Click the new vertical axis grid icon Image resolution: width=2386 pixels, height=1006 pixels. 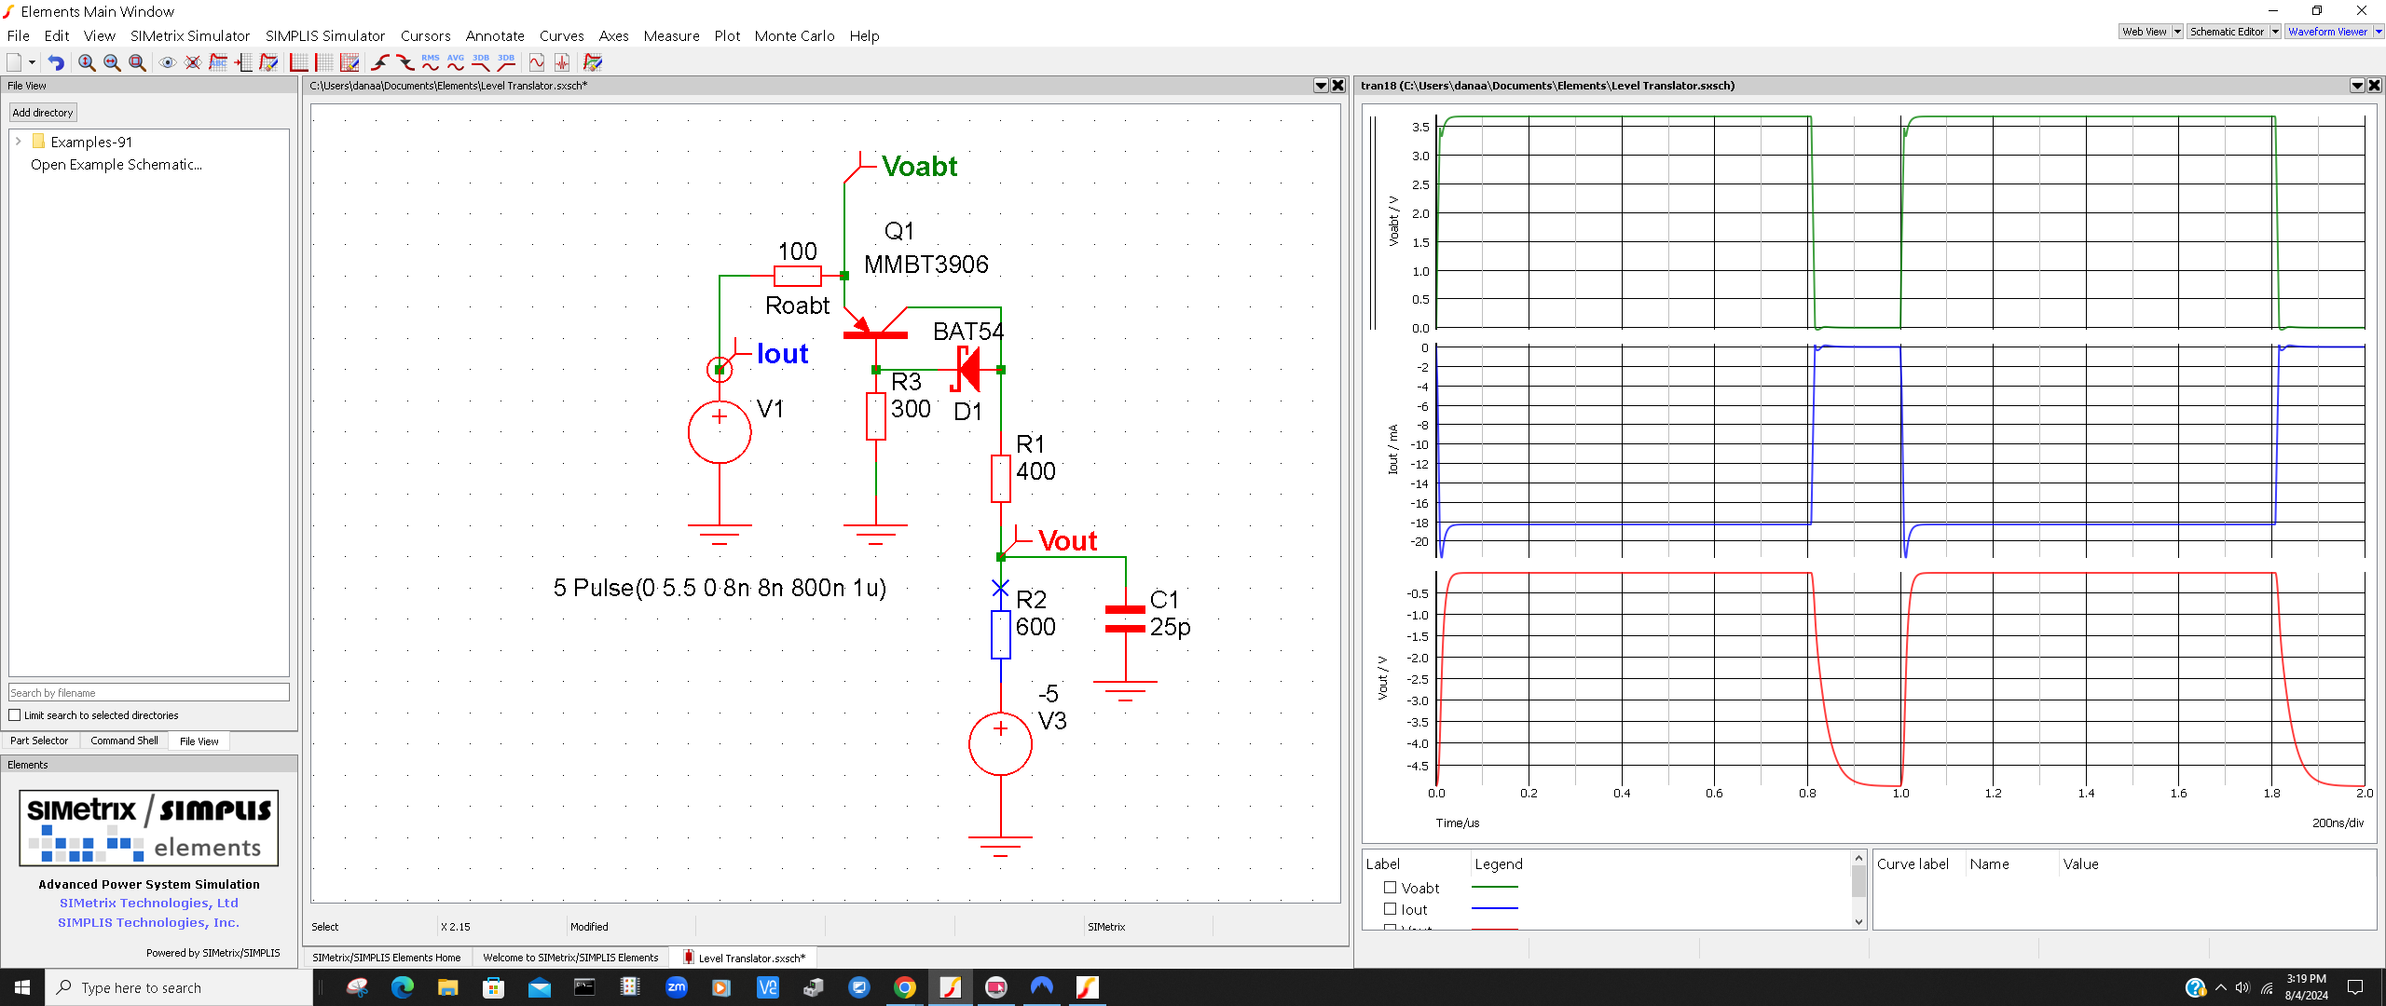(324, 62)
